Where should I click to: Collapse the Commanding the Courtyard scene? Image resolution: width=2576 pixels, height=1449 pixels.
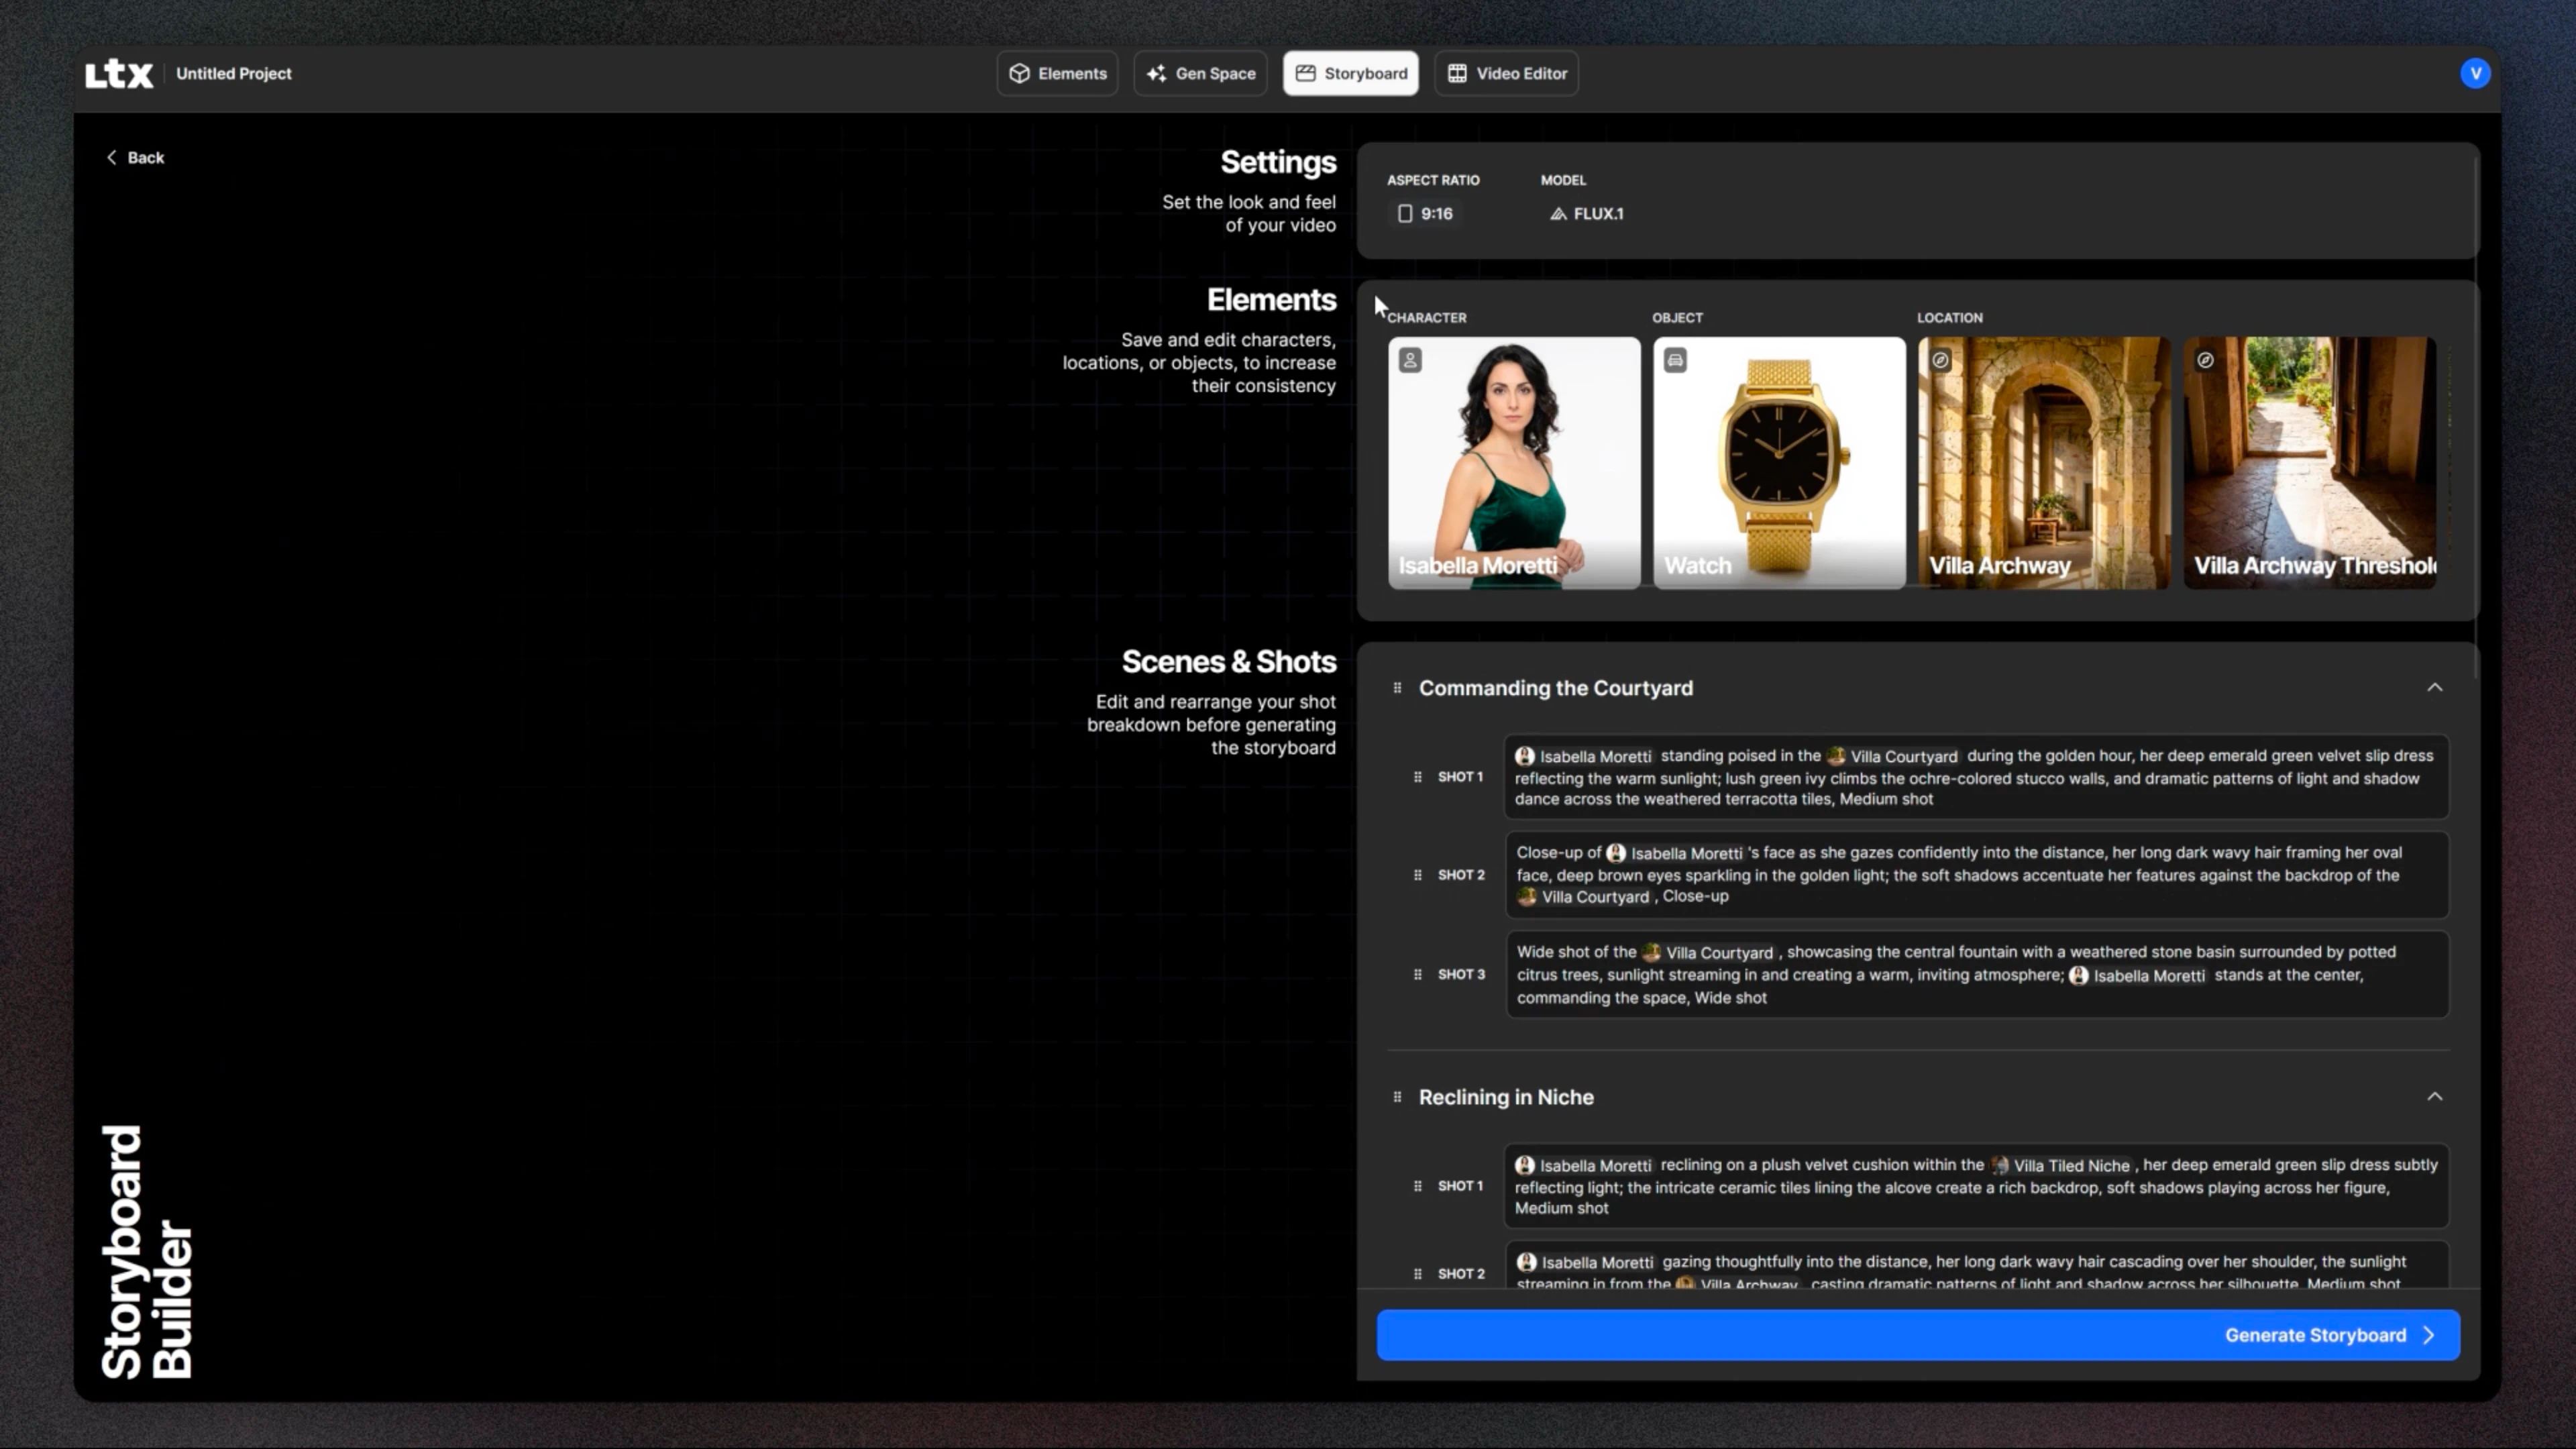pyautogui.click(x=2434, y=688)
